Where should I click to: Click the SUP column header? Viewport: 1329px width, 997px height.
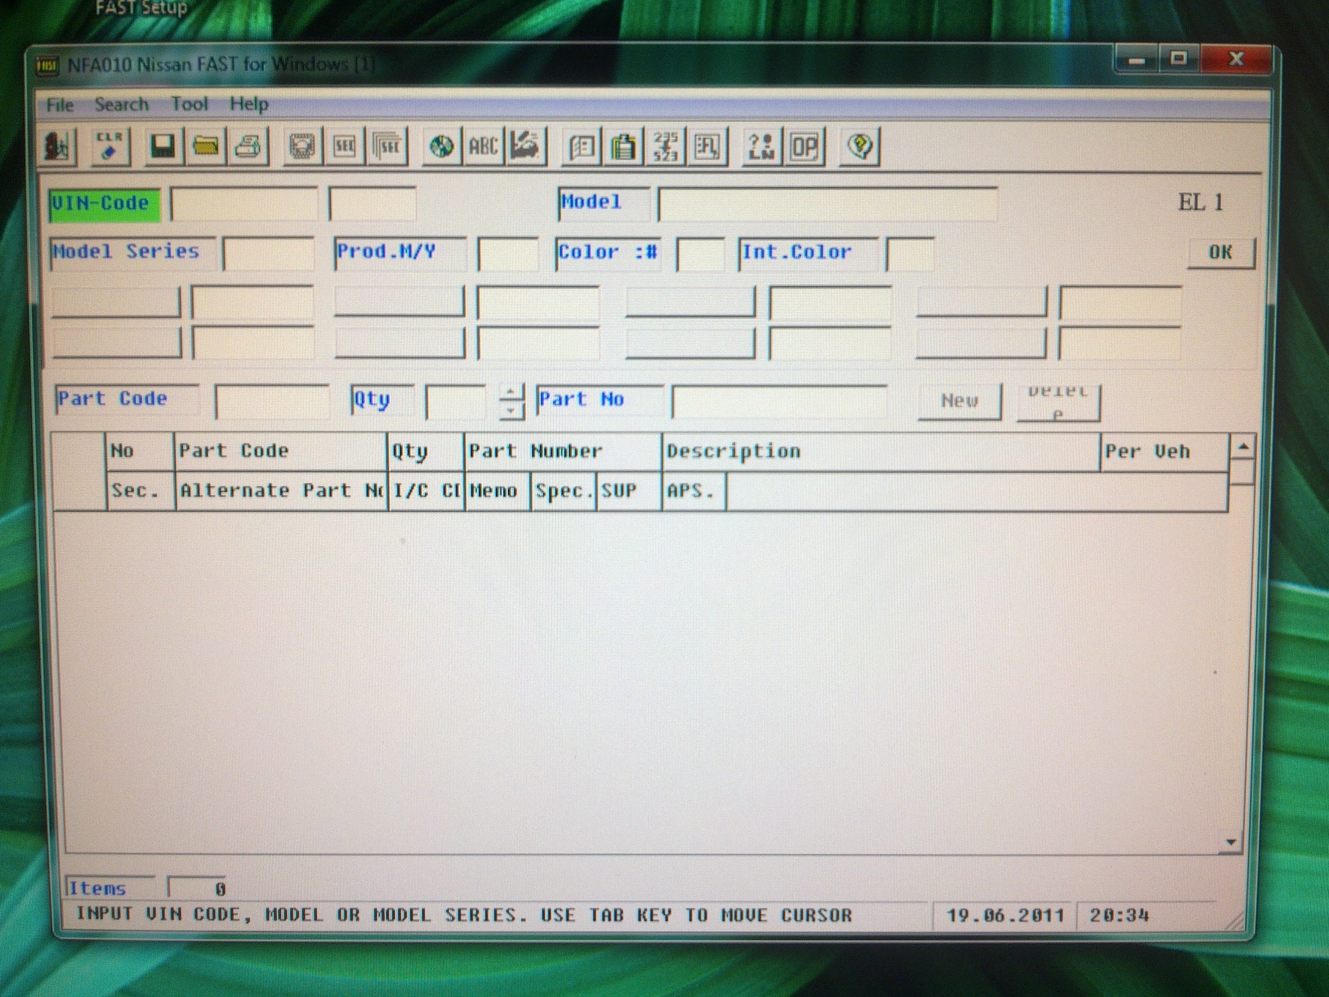629,491
